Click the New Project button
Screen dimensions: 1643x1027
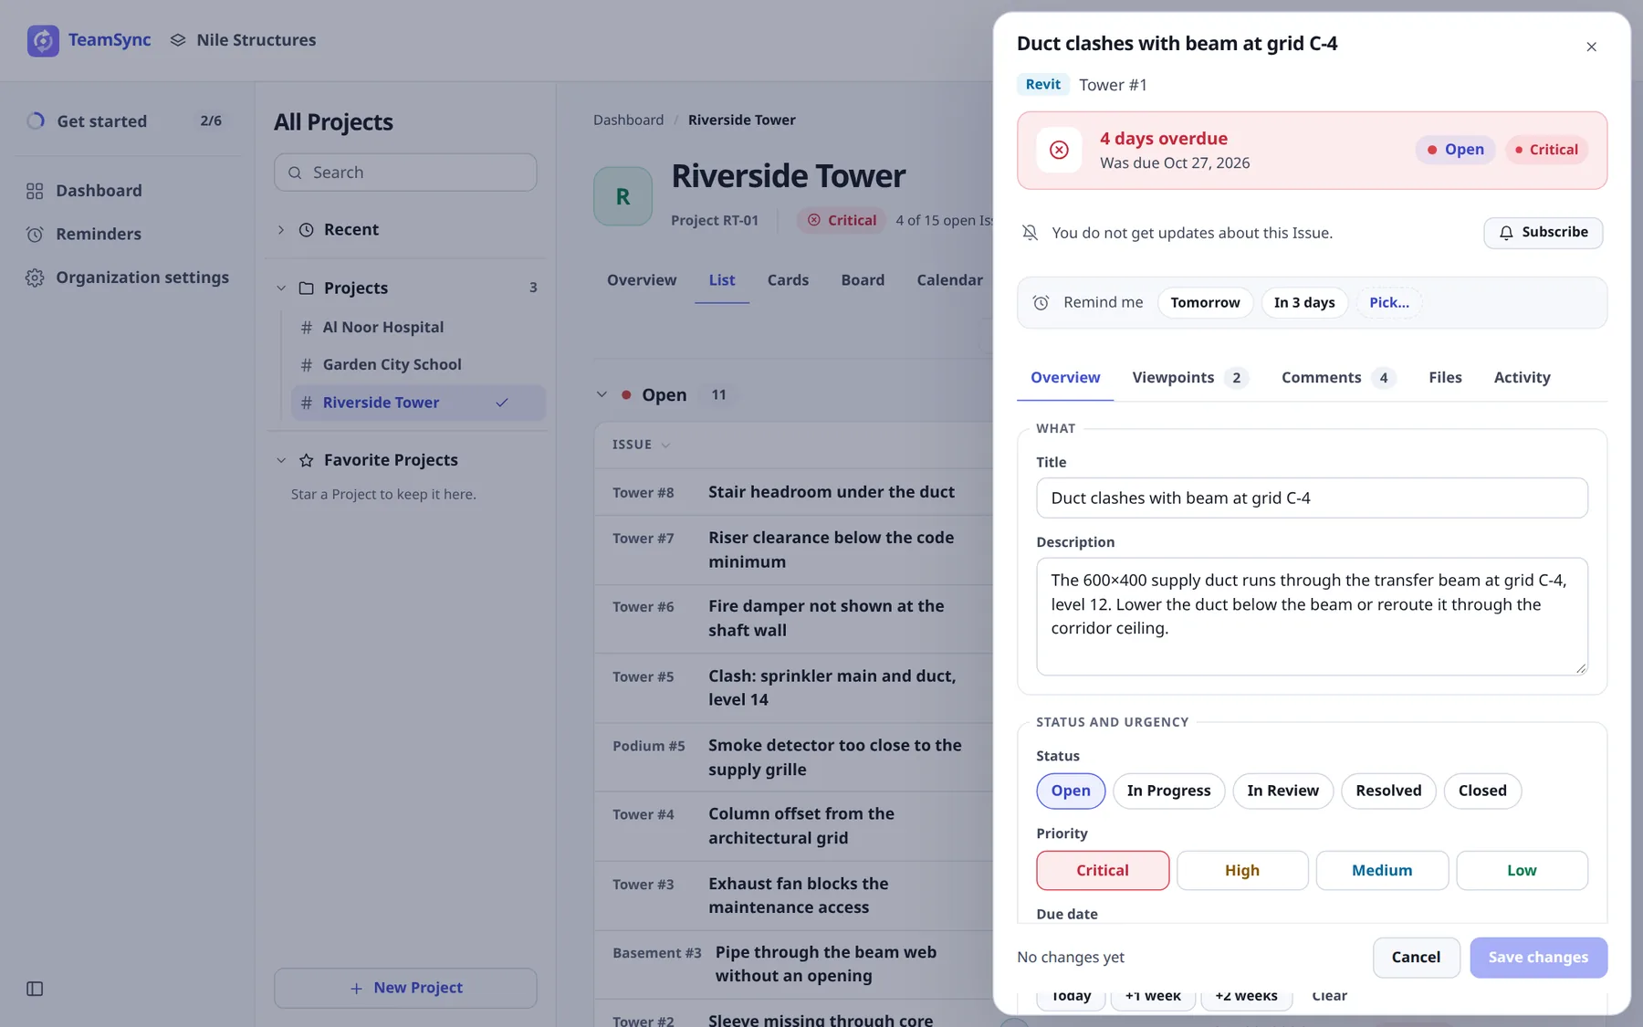(x=405, y=988)
